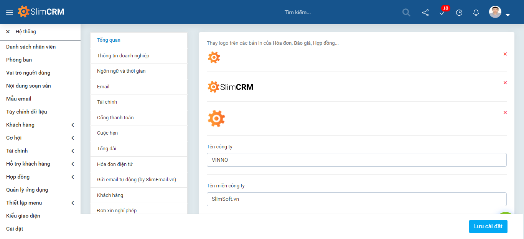Click the Lưu cài đặt button
Image resolution: width=524 pixels, height=239 pixels.
488,226
